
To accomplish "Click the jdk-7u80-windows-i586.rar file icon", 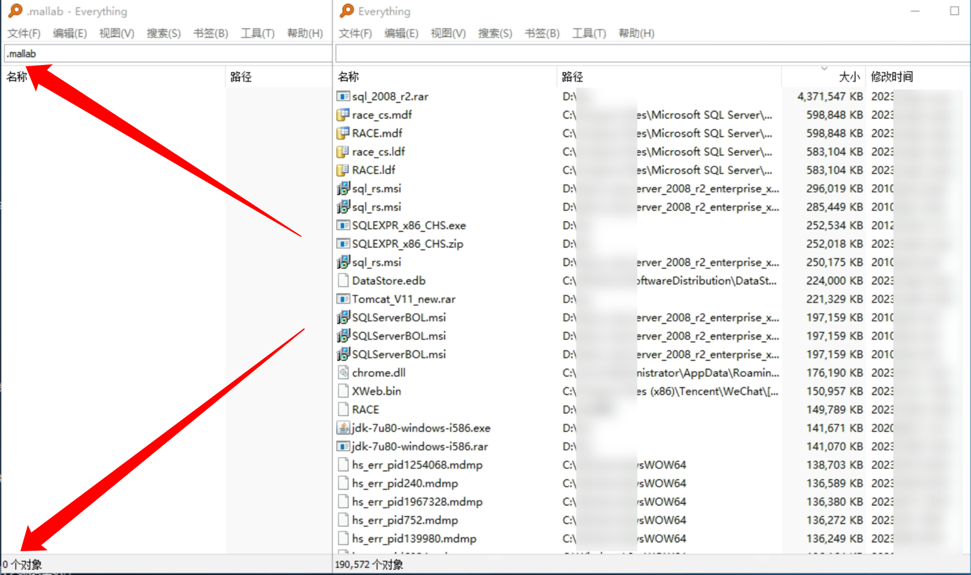I will 343,446.
